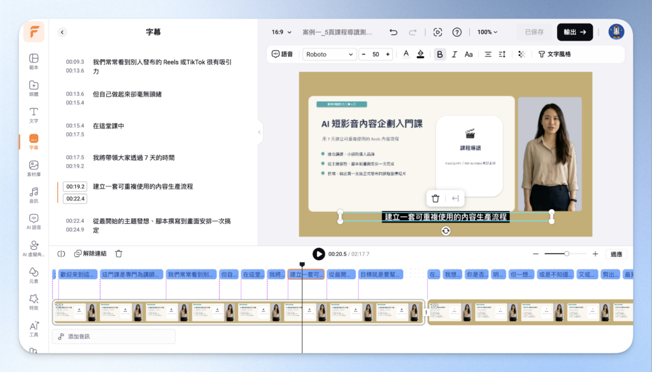Click the 解除連結 unlink button

tap(90, 254)
